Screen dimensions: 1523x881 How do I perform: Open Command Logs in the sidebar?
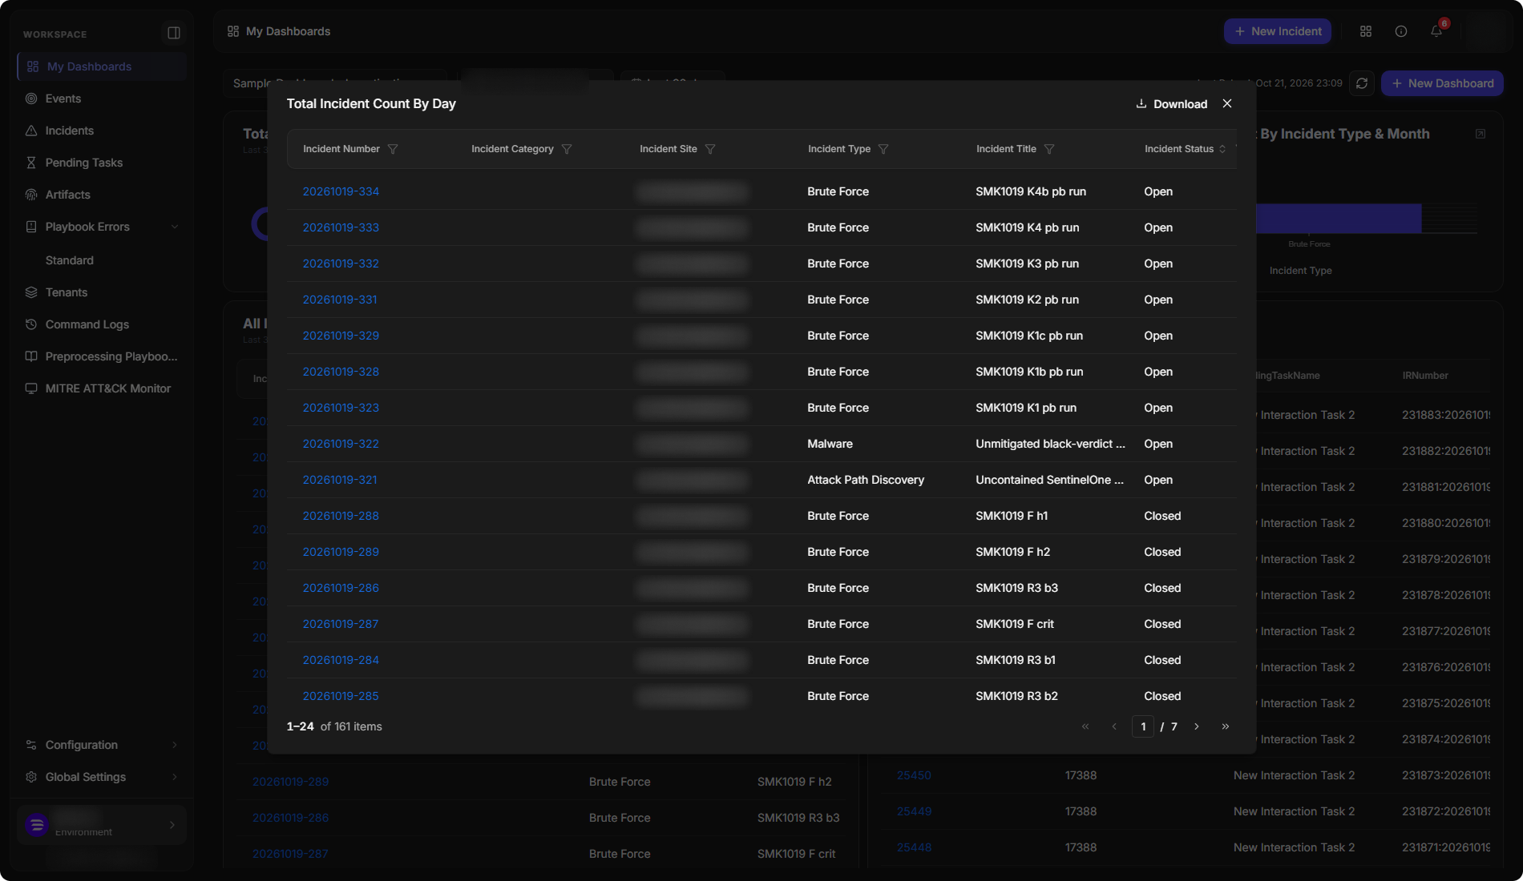click(101, 324)
